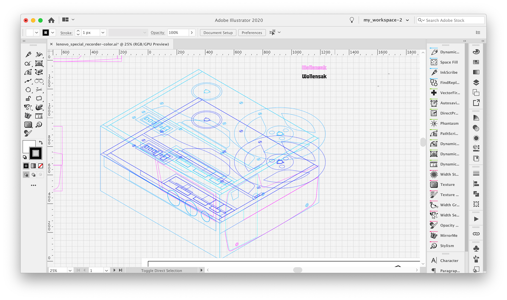Expand the zoom level dropdown
This screenshot has height=300, width=507.
pos(70,270)
